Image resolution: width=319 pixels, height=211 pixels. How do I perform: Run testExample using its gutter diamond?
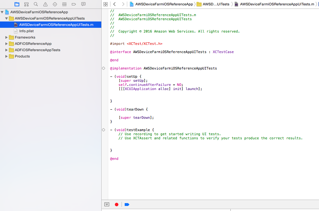[103, 130]
